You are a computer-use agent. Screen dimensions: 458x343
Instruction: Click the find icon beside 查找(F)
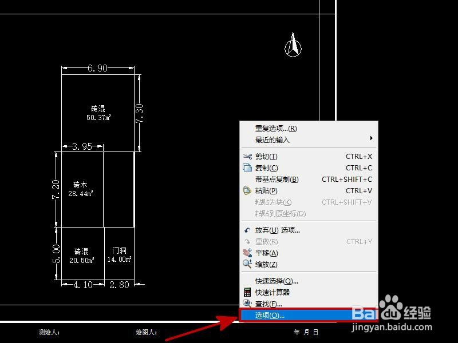[247, 304]
